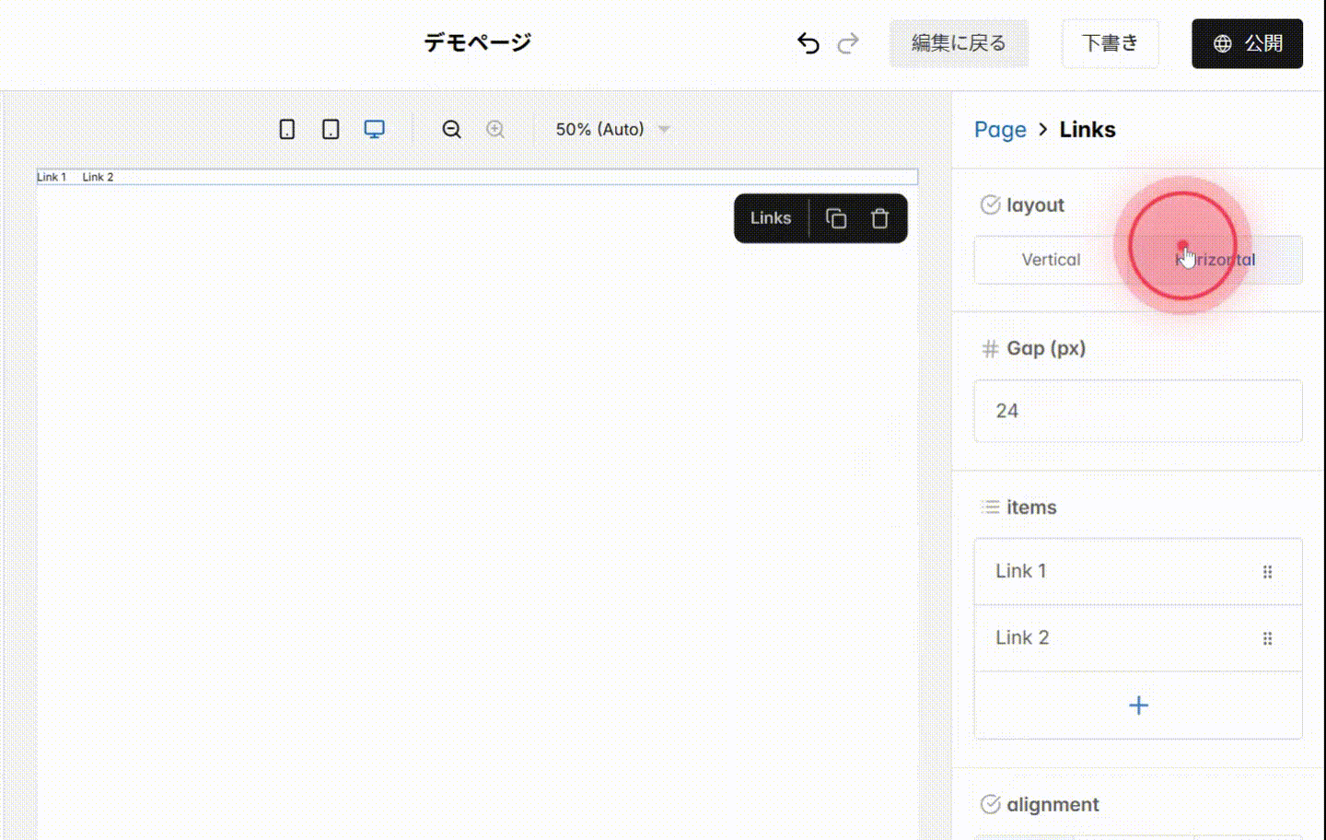Undo the last change
Image resolution: width=1326 pixels, height=840 pixels.
click(808, 43)
